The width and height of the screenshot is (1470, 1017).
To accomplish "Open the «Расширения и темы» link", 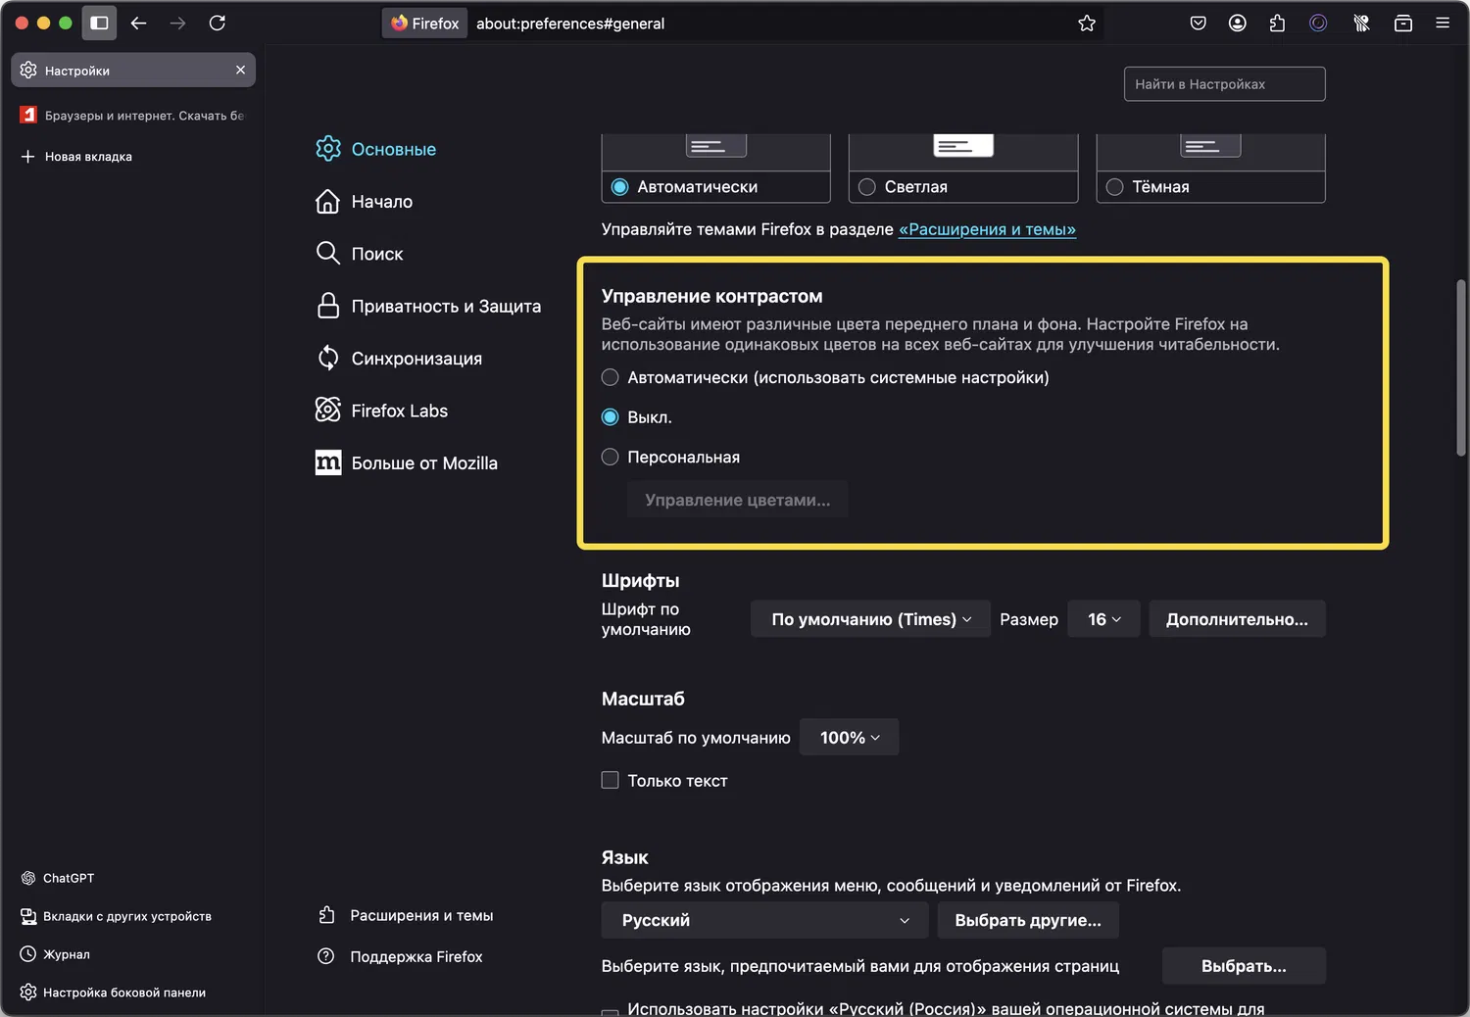I will pos(987,229).
